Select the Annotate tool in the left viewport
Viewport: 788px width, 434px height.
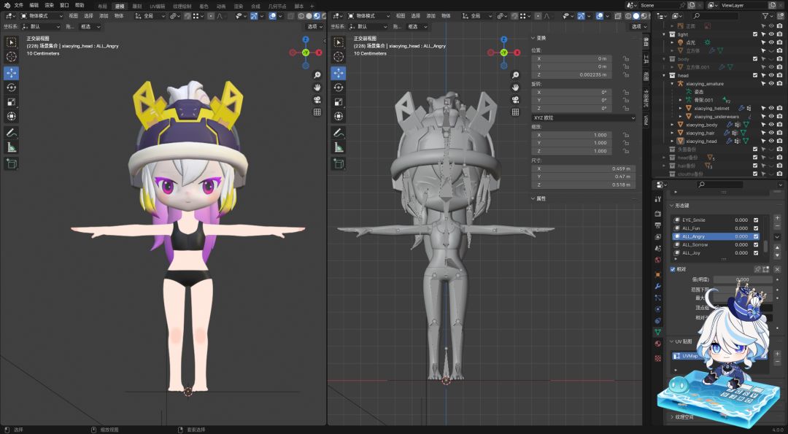[11, 133]
